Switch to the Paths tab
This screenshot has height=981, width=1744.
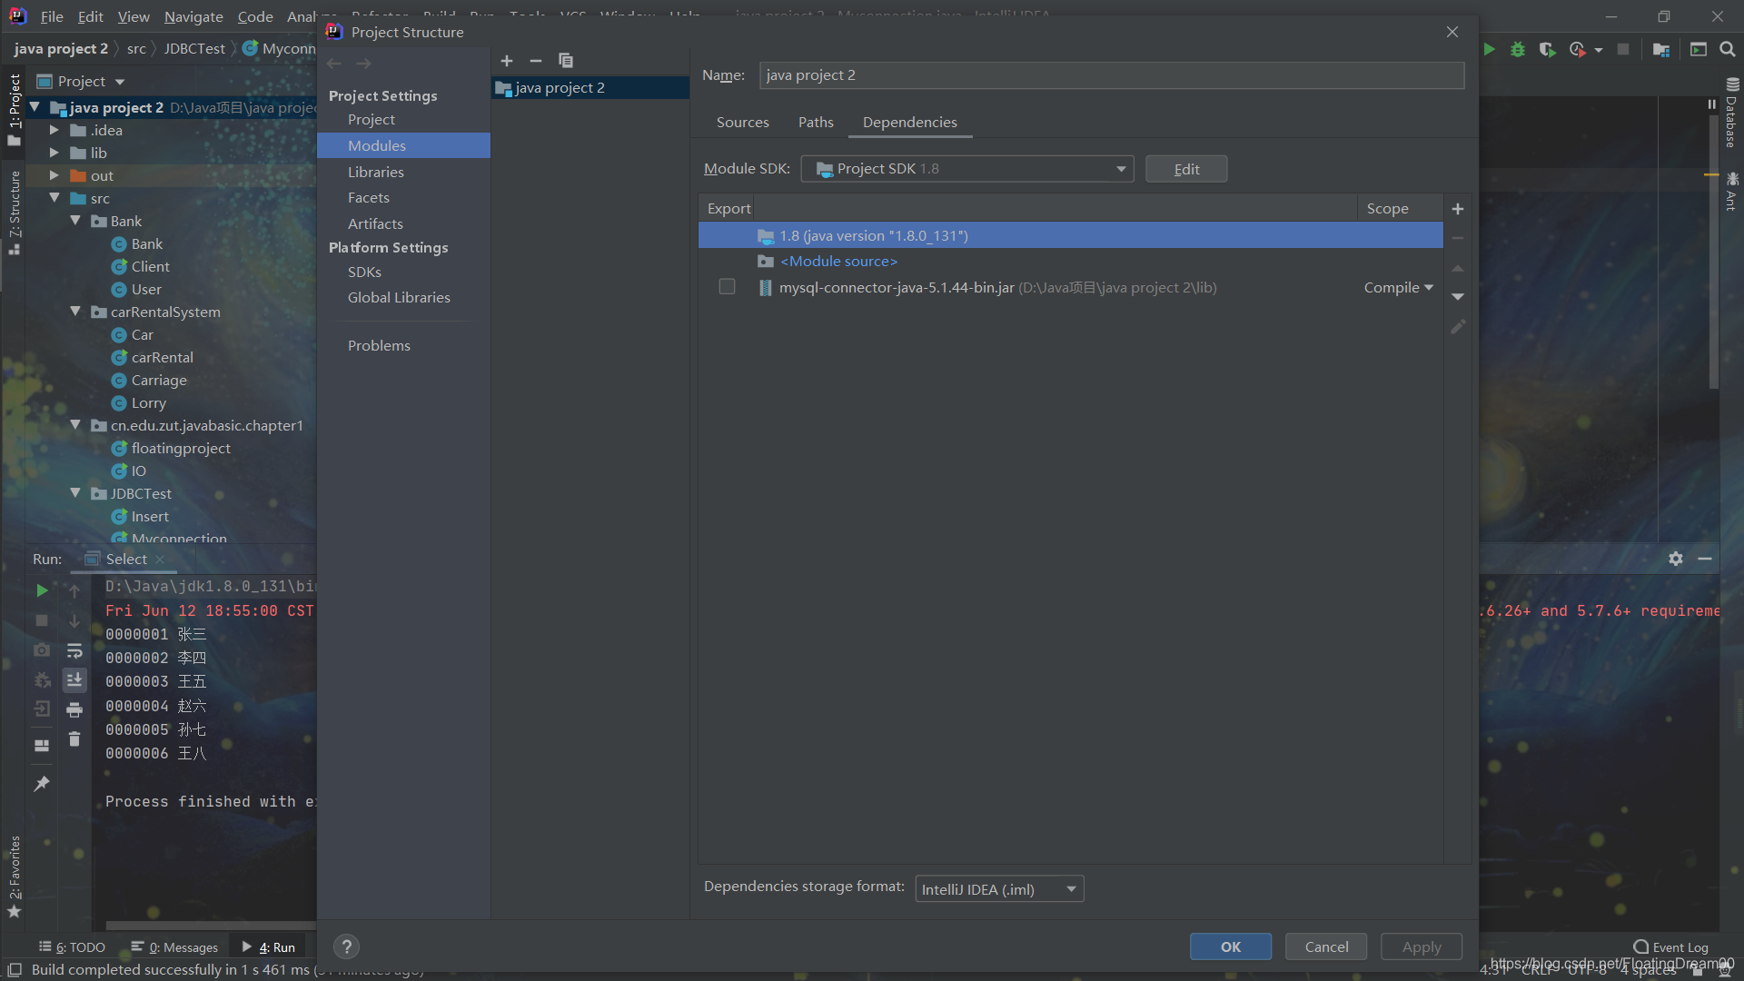(x=815, y=122)
